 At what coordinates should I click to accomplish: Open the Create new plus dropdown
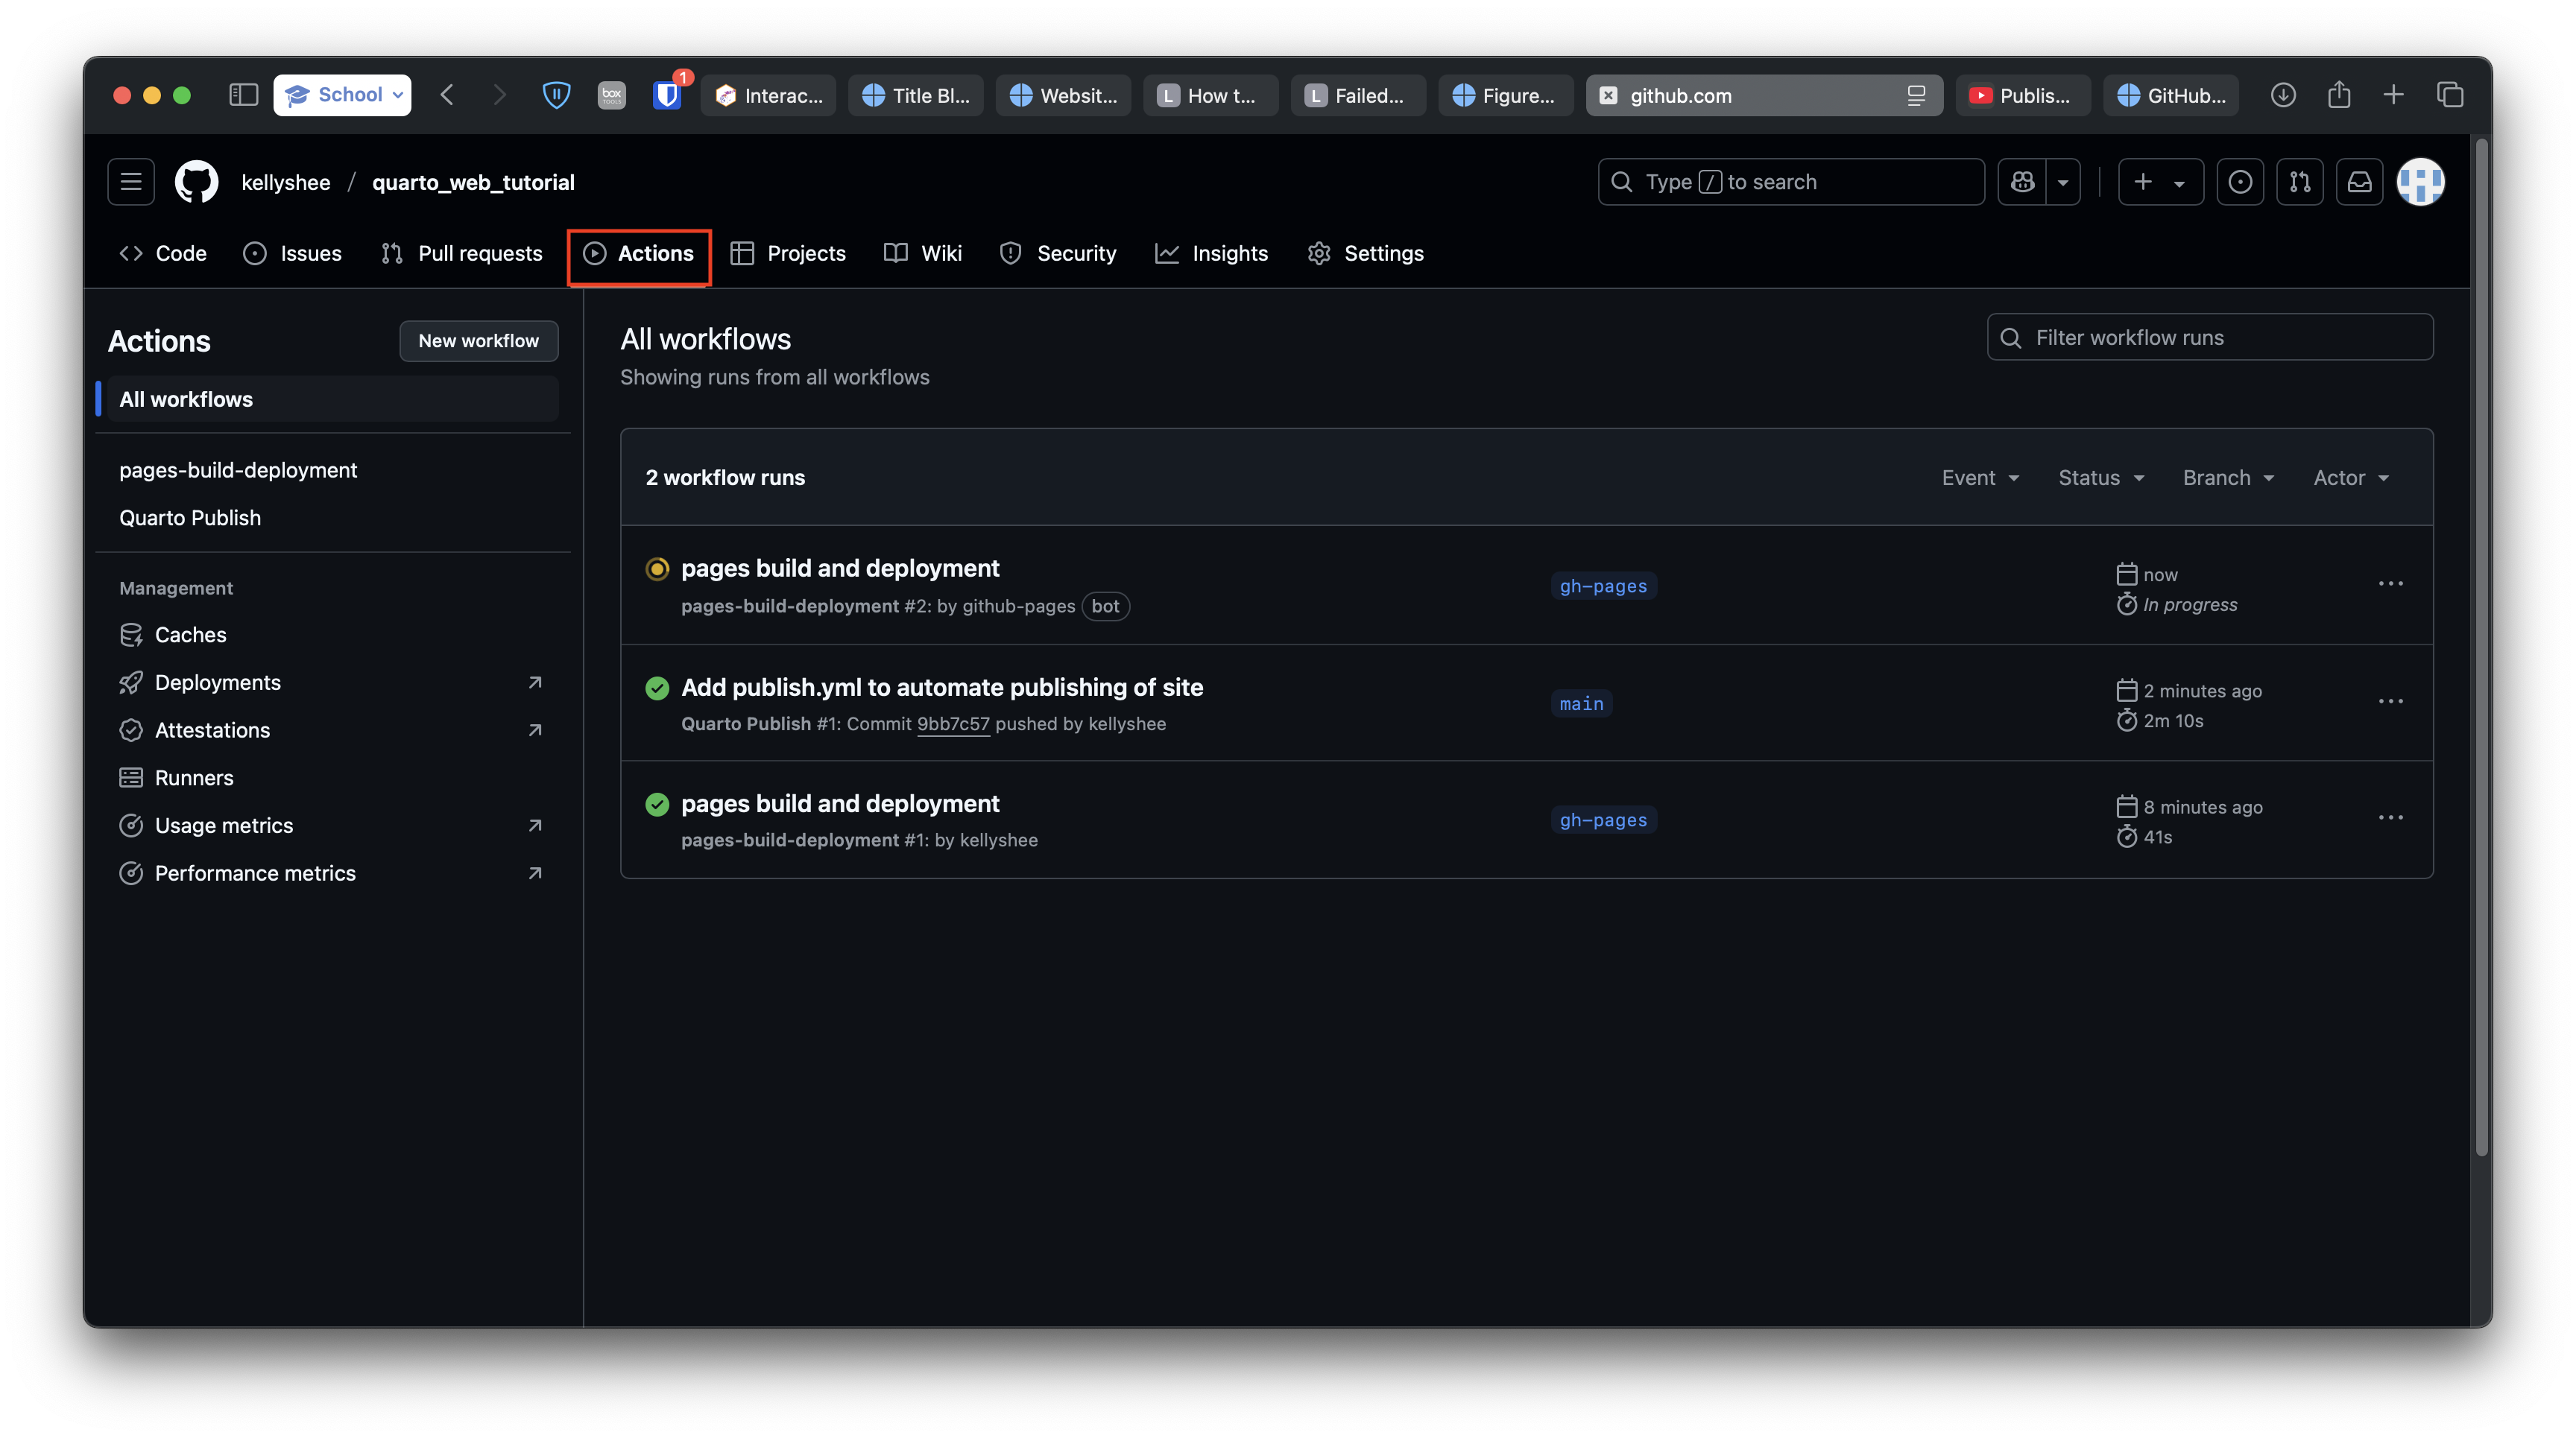point(2160,182)
